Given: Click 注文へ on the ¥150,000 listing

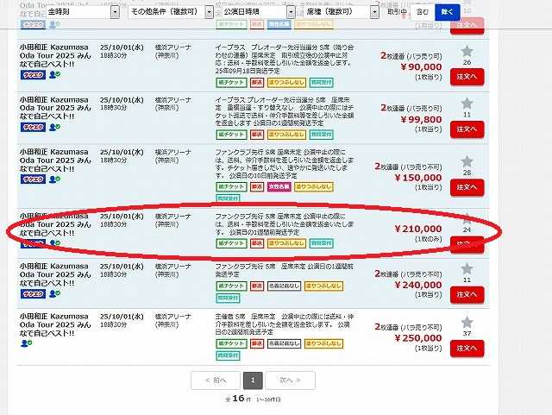Looking at the screenshot, I should point(467,187).
